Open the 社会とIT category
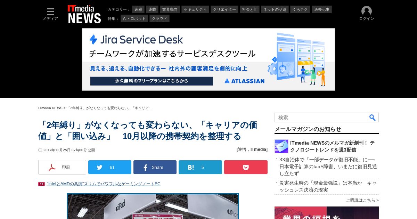 point(250,9)
